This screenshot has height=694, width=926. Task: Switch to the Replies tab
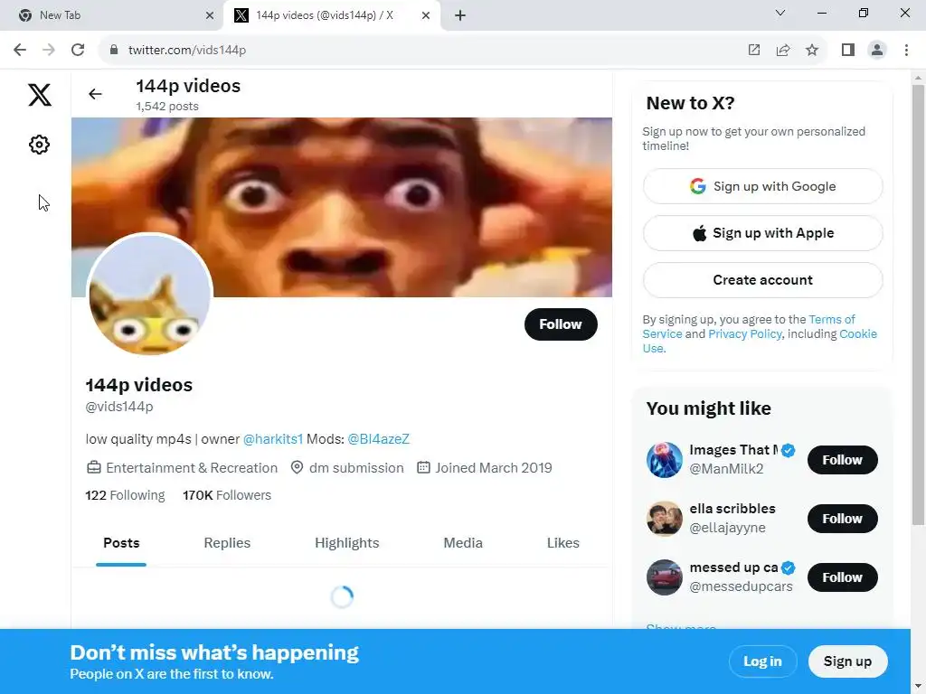point(227,543)
